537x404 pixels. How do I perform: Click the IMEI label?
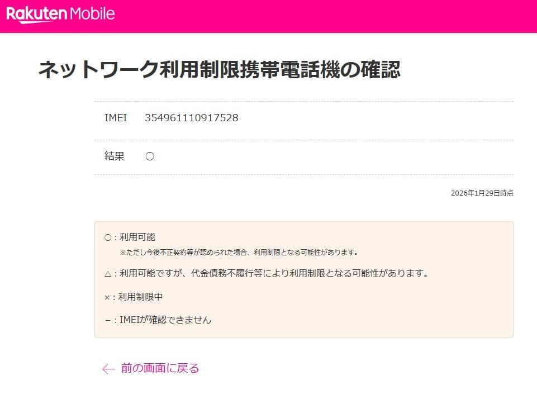click(116, 118)
